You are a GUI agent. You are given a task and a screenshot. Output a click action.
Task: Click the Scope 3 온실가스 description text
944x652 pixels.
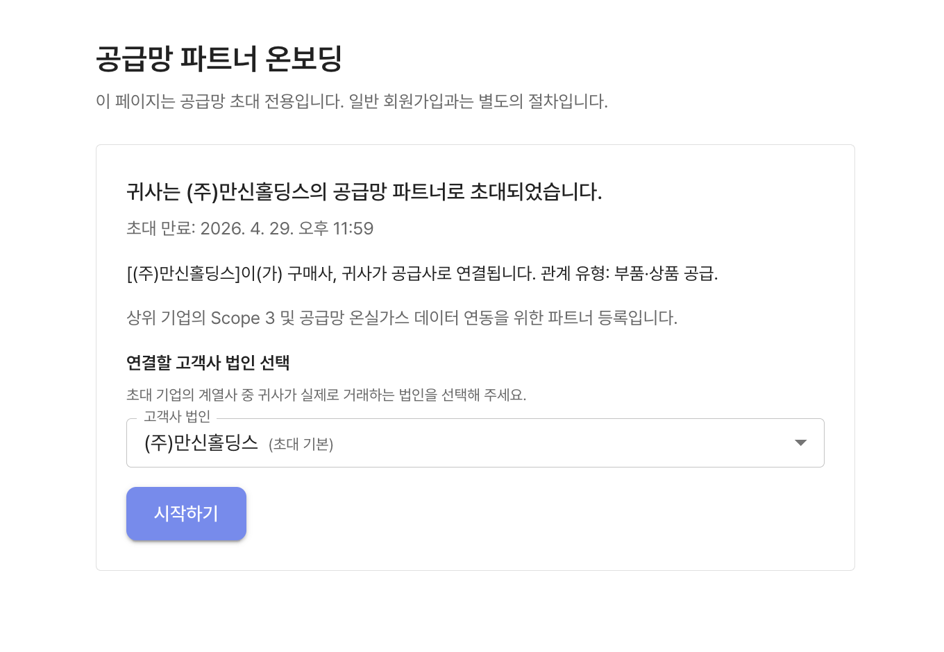click(x=402, y=318)
